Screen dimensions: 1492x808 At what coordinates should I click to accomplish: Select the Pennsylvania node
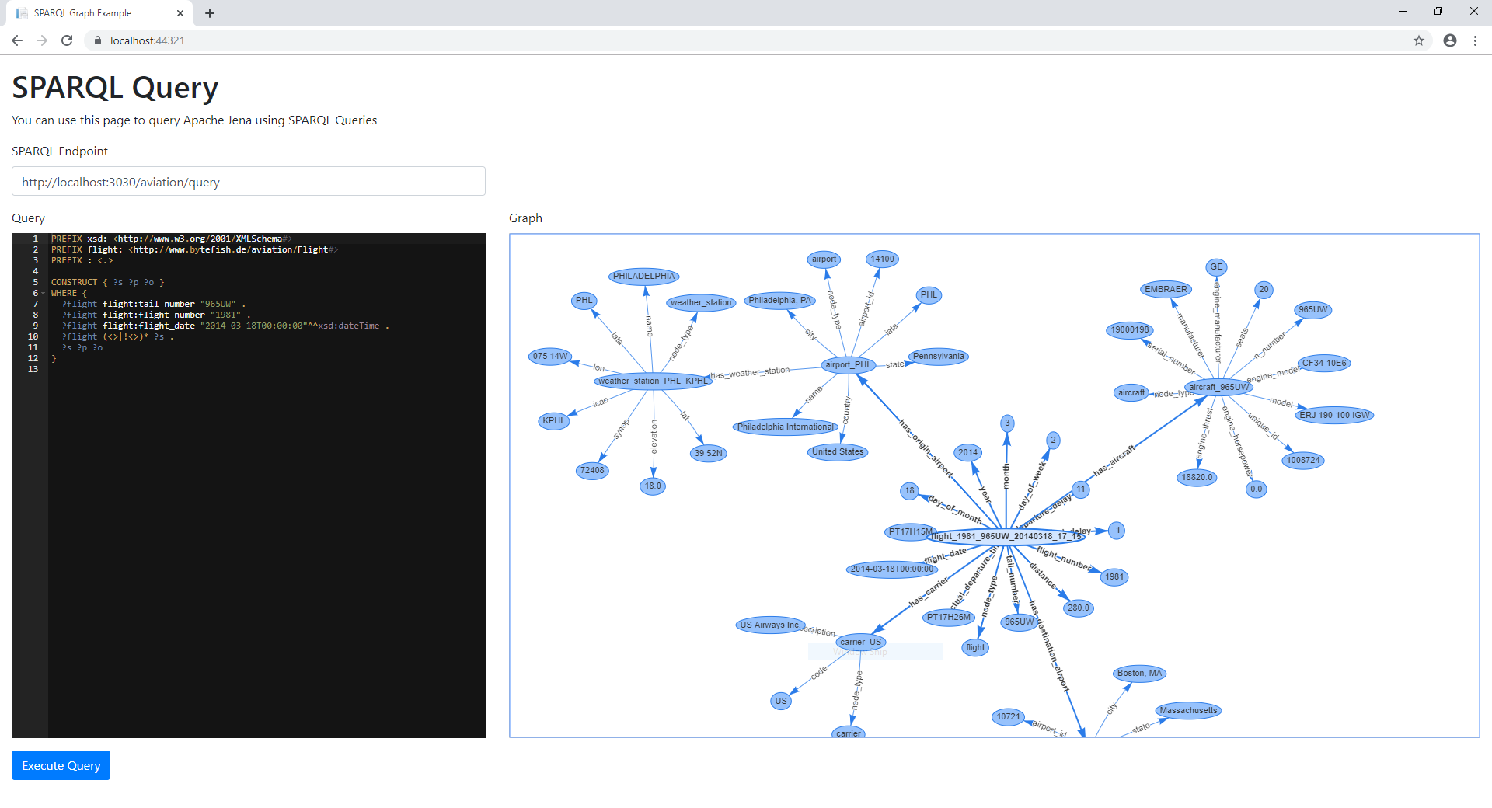(x=938, y=357)
